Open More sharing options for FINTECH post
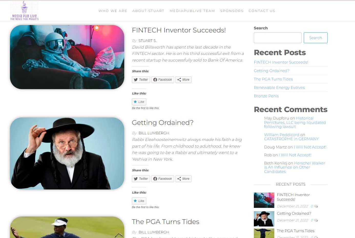This screenshot has height=238, width=355. point(183,80)
